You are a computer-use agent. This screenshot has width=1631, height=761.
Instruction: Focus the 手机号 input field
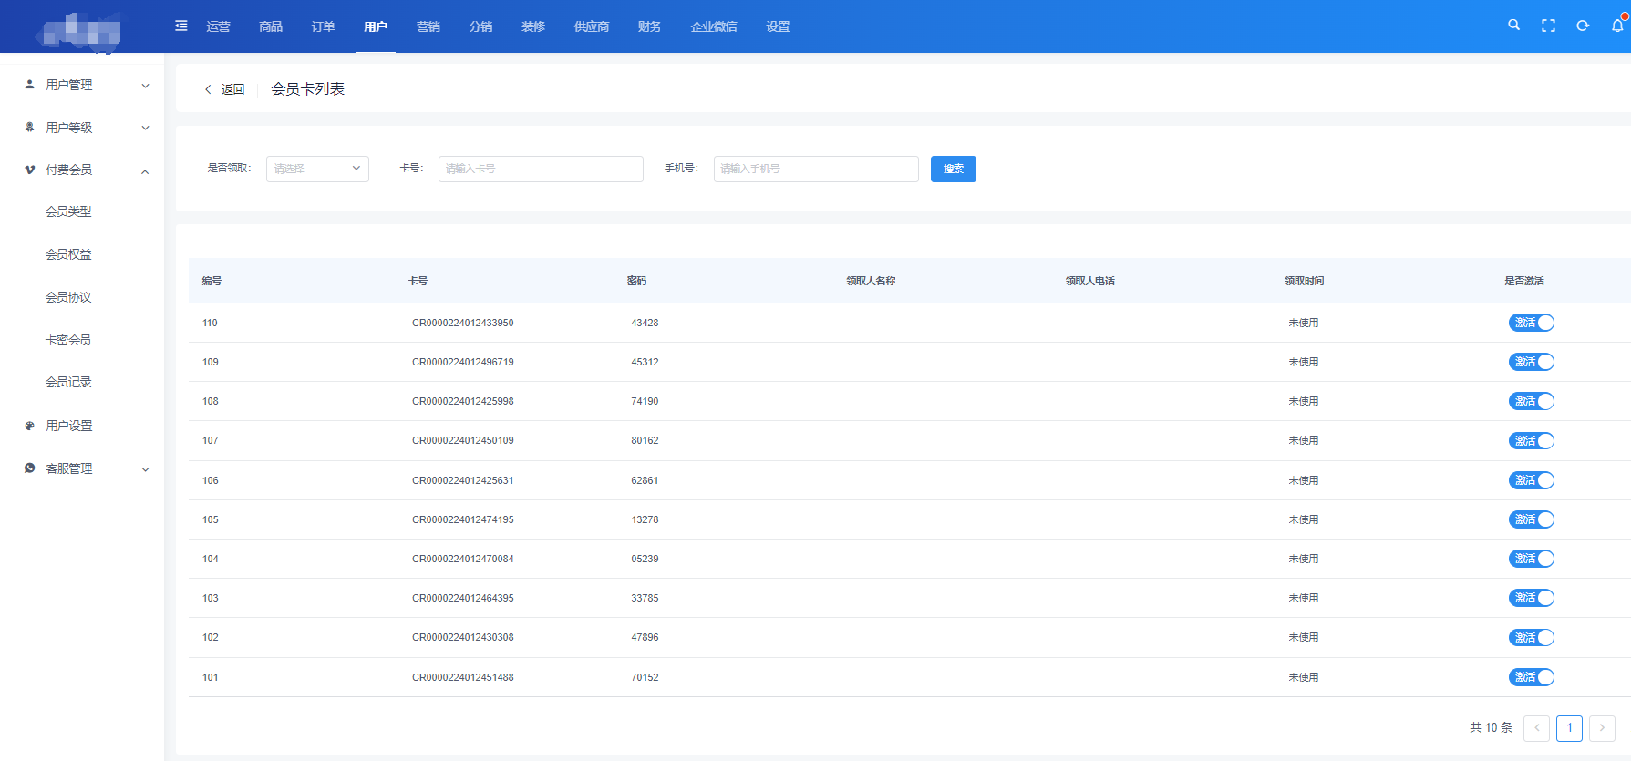click(x=816, y=169)
